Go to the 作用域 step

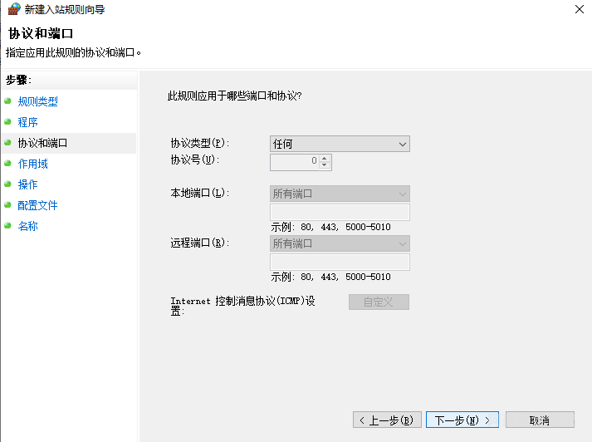(33, 164)
